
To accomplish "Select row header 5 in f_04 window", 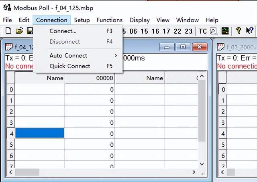I will 11,145.
